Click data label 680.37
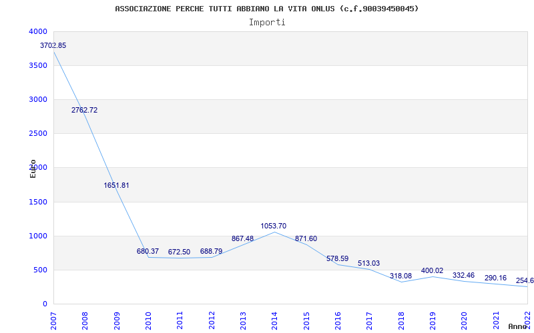Image resolution: width=534 pixels, height=333 pixels. coord(148,252)
